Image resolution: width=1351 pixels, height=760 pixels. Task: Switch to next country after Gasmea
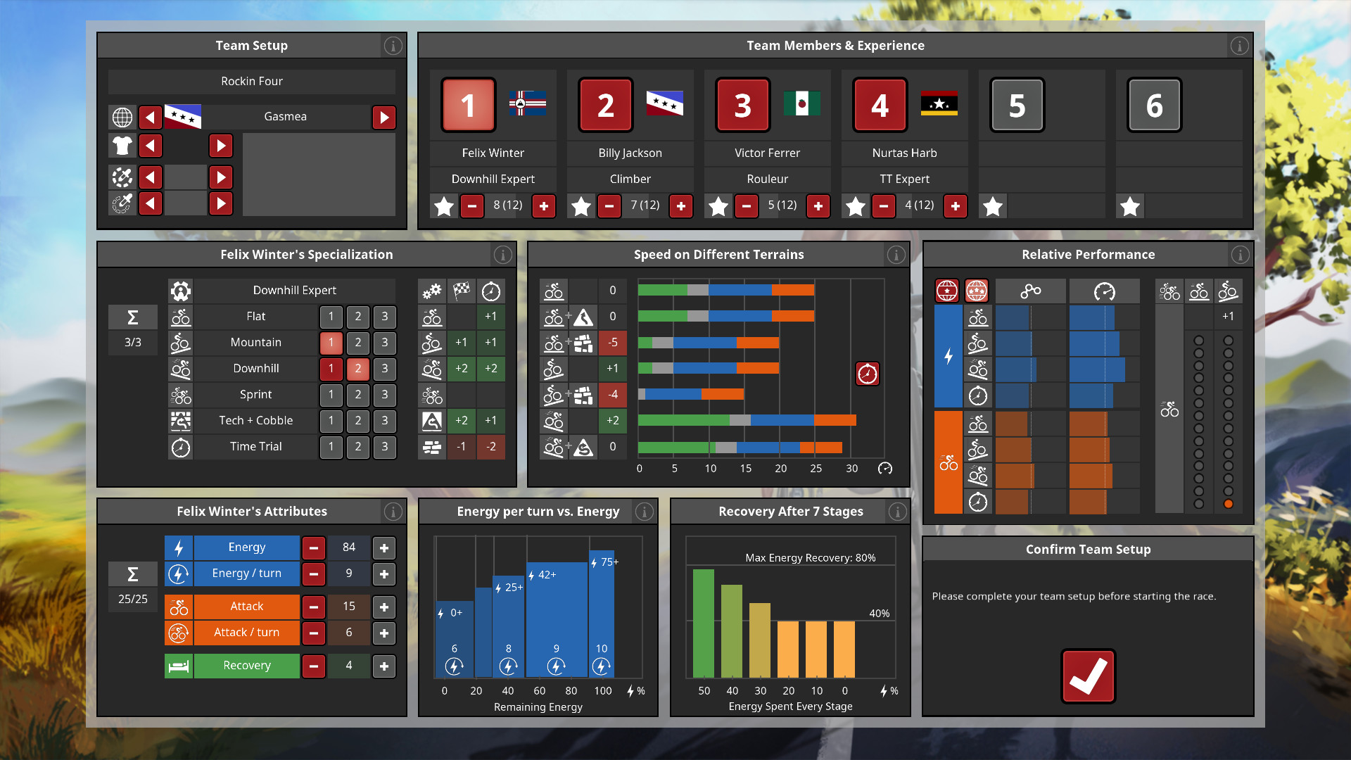point(384,118)
